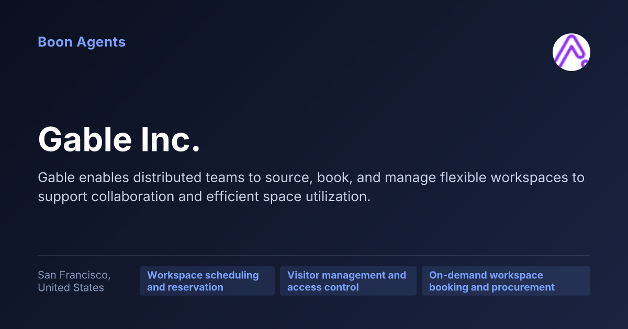Select the Workspace scheduling and reservation tag

(207, 281)
